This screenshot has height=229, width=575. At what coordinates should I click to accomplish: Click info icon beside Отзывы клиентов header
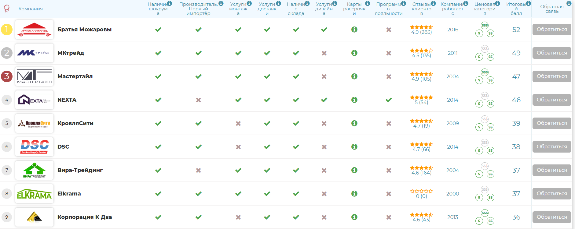click(x=433, y=3)
